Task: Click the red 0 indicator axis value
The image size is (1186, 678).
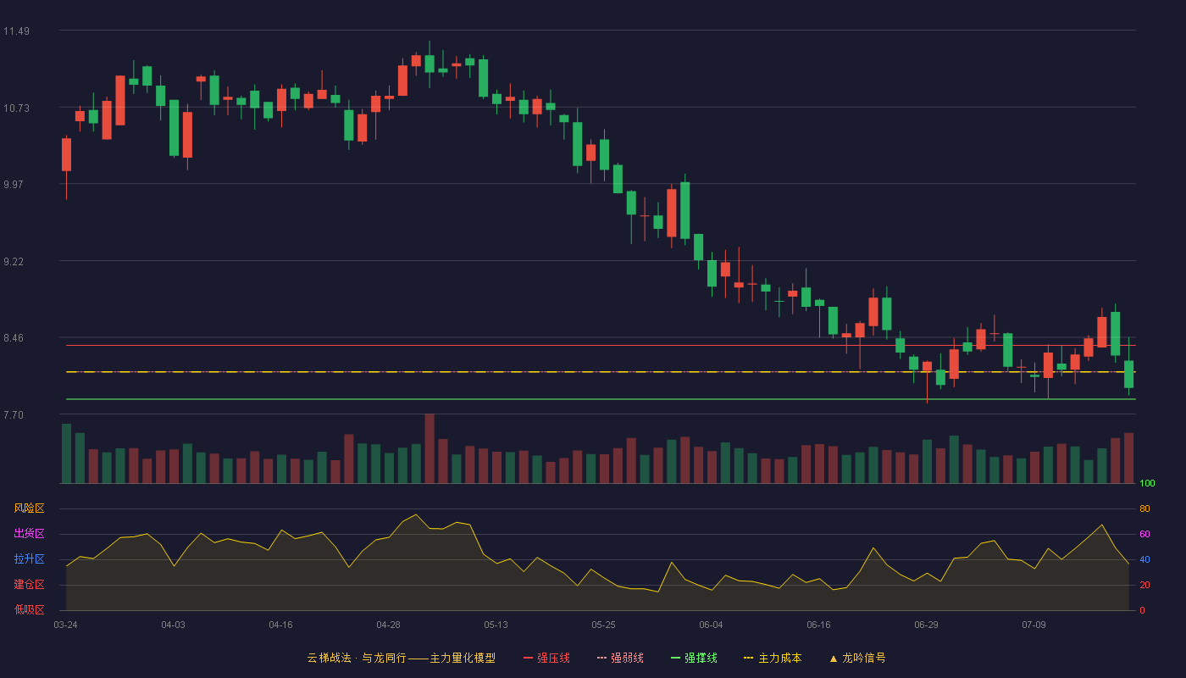Action: pyautogui.click(x=1142, y=610)
